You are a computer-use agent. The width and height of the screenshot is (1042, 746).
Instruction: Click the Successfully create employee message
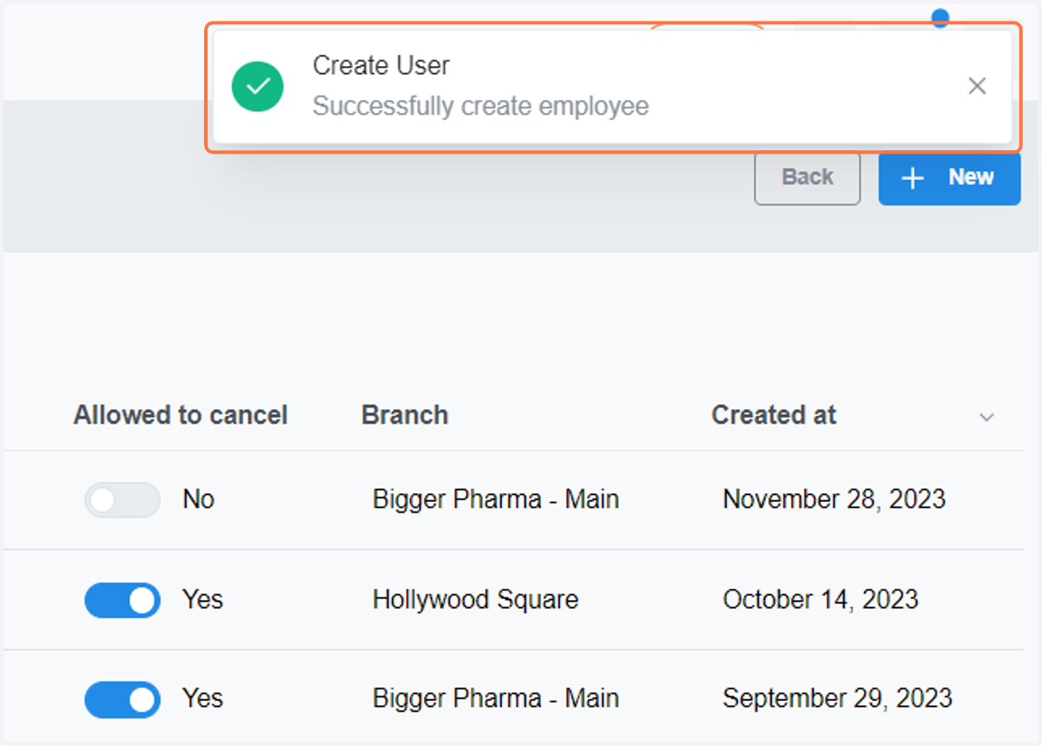481,106
